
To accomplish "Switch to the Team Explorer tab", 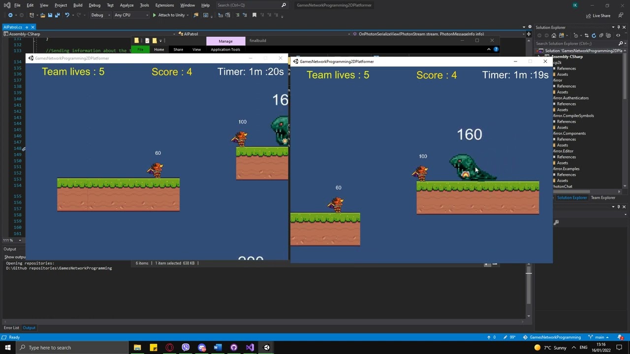I will [x=603, y=198].
